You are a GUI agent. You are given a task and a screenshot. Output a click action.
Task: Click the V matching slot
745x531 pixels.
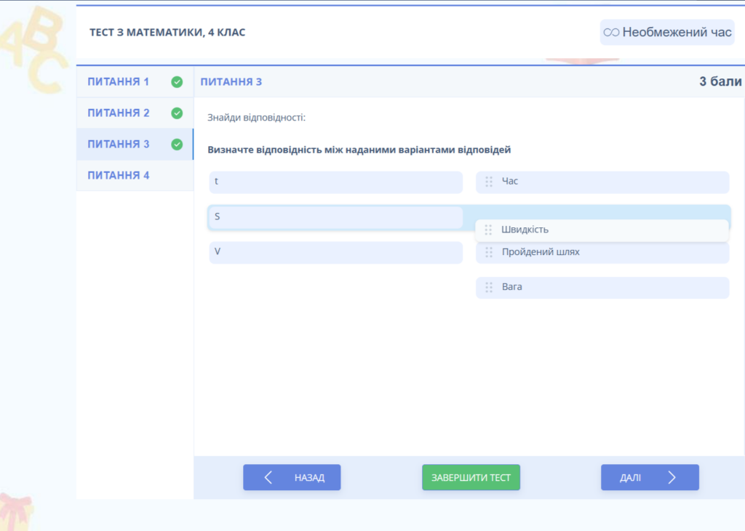click(x=335, y=253)
